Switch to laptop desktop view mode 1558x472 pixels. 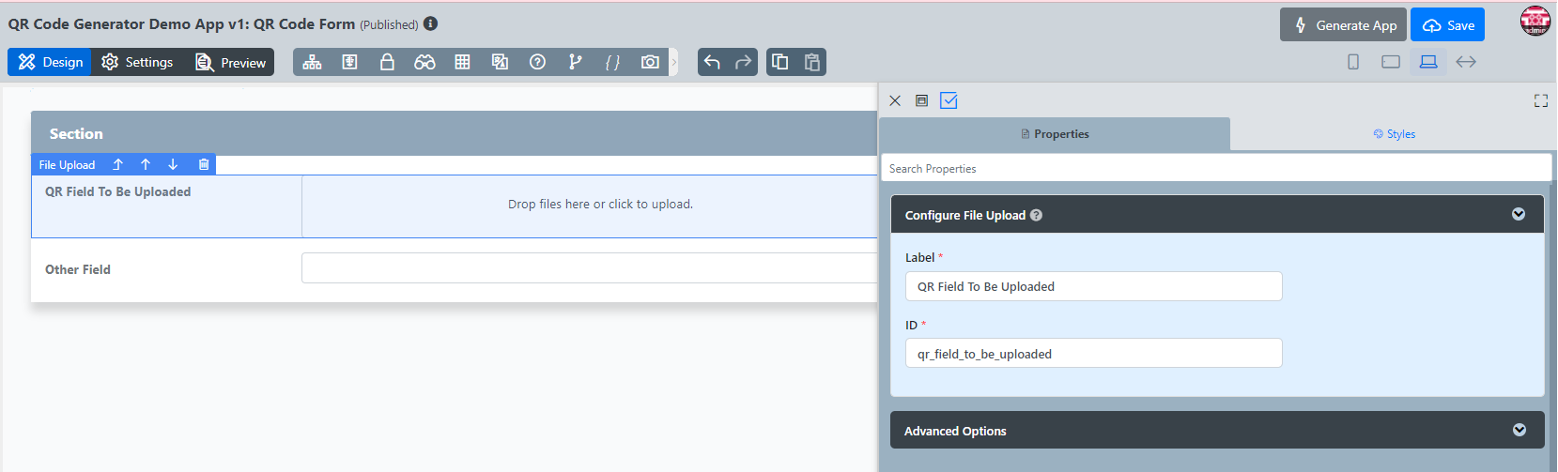(1428, 62)
